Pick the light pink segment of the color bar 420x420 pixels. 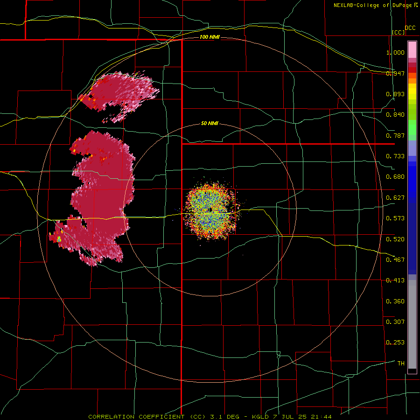(x=412, y=49)
